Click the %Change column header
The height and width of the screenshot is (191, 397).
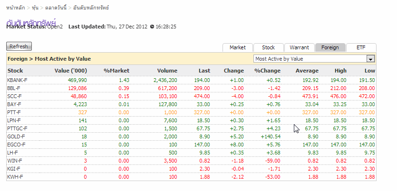pyautogui.click(x=267, y=71)
